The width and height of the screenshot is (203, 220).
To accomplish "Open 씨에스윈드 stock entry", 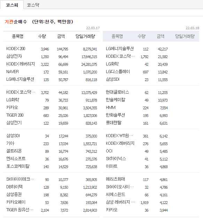I will (x=115, y=195).
